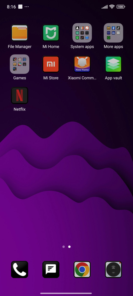Click the "Netflix" label
The height and width of the screenshot is (296, 133).
click(20, 109)
